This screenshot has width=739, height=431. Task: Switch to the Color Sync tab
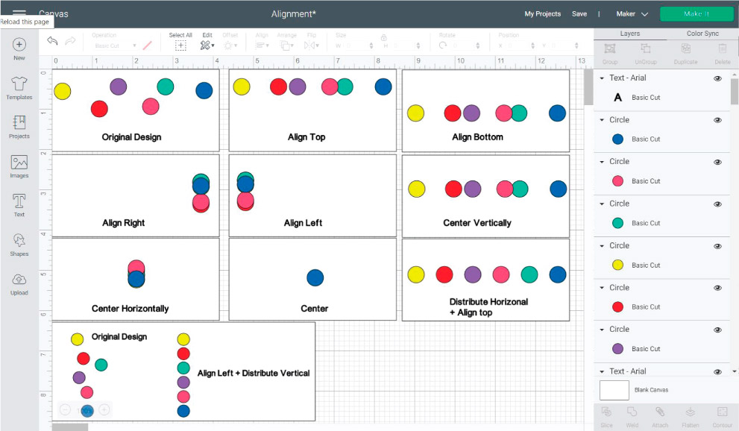pos(702,34)
